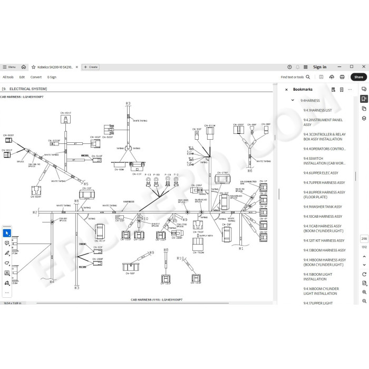Choose the Select arrow tool

click(7, 233)
